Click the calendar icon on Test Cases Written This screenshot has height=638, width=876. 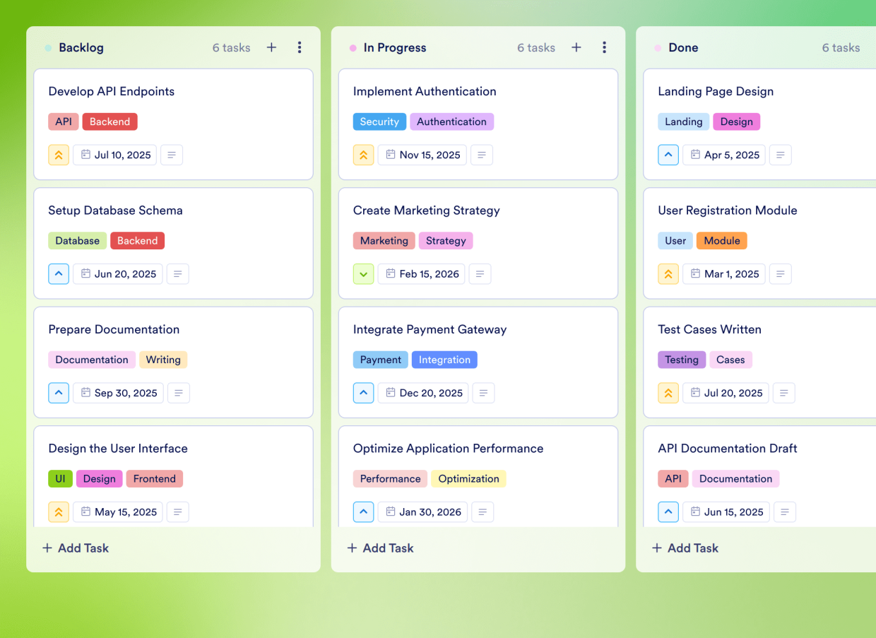[x=694, y=393]
